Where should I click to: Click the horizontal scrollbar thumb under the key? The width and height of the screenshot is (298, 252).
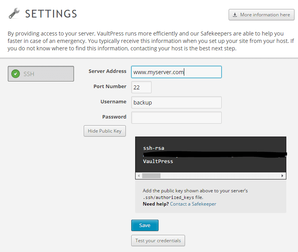coord(151,176)
